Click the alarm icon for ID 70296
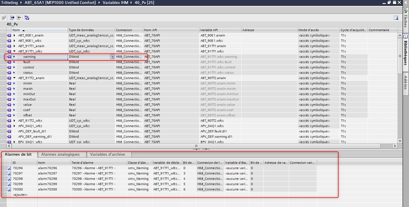 point(9,168)
